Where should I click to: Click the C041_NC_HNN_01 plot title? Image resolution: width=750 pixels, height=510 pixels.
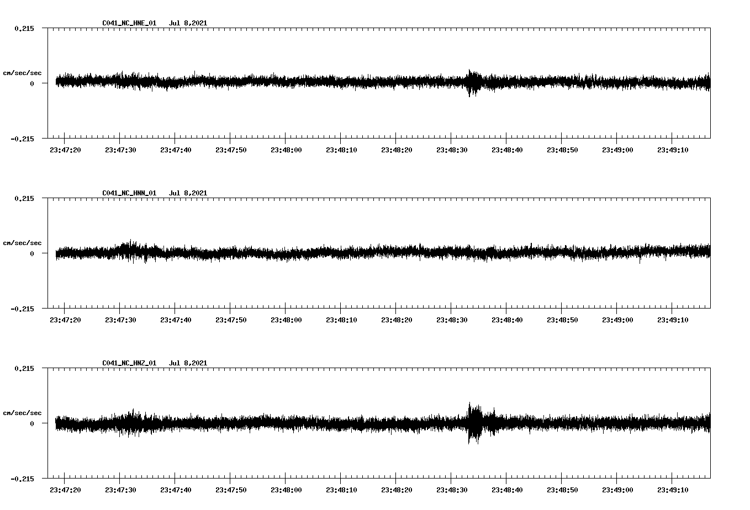[x=129, y=193]
